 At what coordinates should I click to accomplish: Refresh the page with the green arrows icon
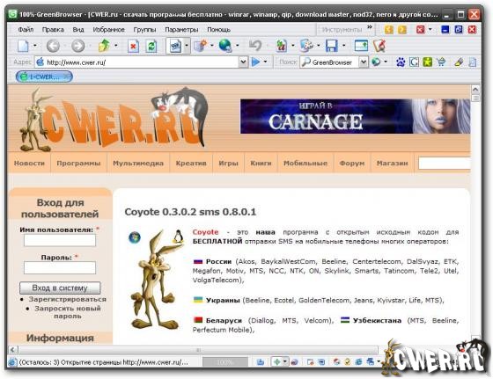coord(151,46)
